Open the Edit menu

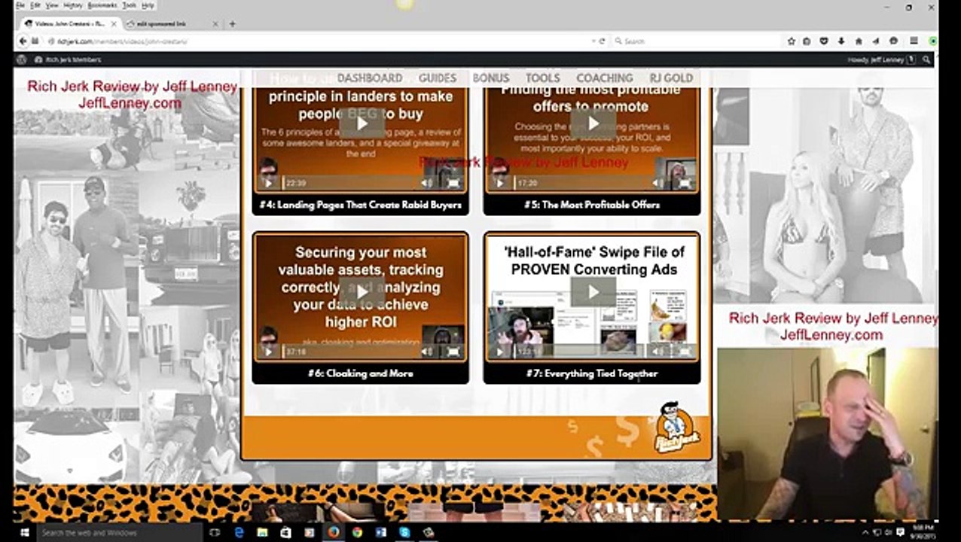coord(35,5)
